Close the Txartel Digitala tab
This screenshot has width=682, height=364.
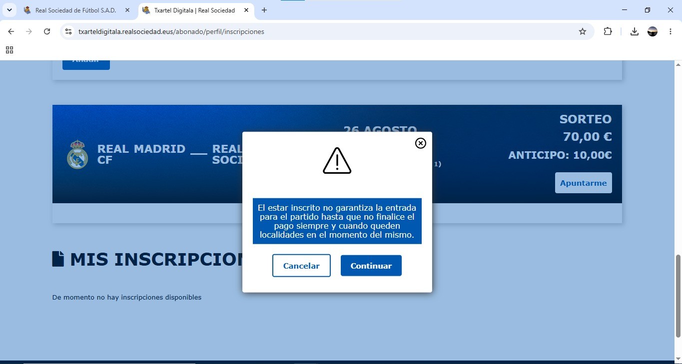pos(246,10)
